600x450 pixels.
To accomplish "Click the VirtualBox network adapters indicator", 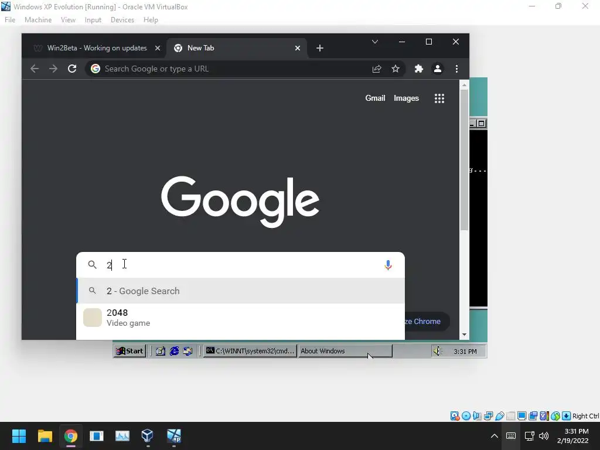I will click(488, 416).
